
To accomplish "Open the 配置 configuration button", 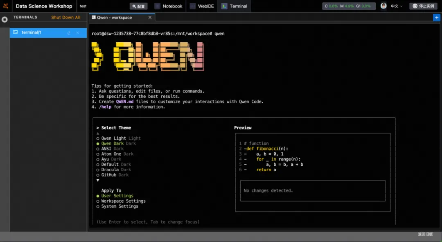I will pyautogui.click(x=138, y=6).
